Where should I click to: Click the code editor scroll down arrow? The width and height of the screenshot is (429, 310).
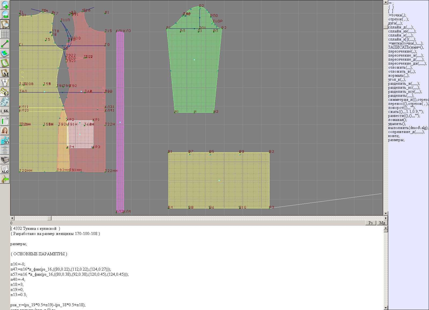(x=386, y=308)
